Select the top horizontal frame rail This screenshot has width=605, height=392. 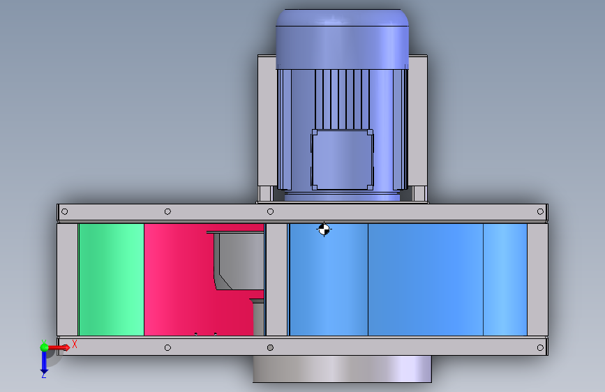pos(303,213)
